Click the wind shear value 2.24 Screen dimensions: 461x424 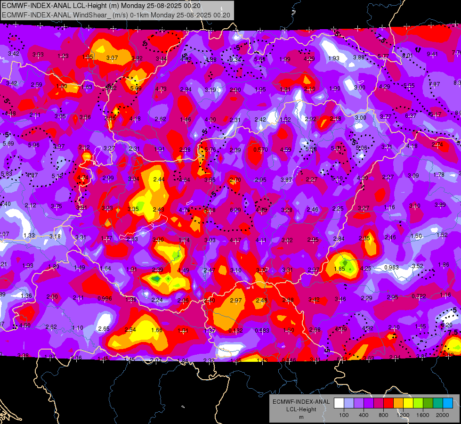pyautogui.click(x=157, y=300)
